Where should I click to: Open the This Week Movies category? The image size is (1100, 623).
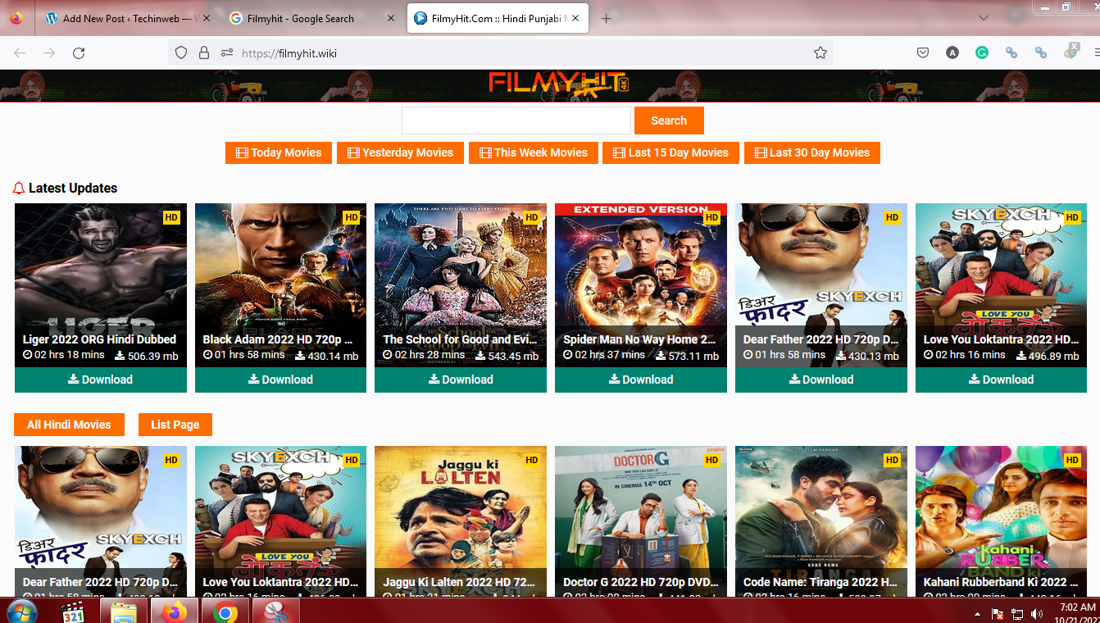pyautogui.click(x=534, y=152)
